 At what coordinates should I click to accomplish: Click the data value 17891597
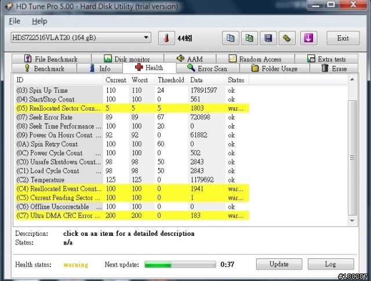[x=203, y=90]
